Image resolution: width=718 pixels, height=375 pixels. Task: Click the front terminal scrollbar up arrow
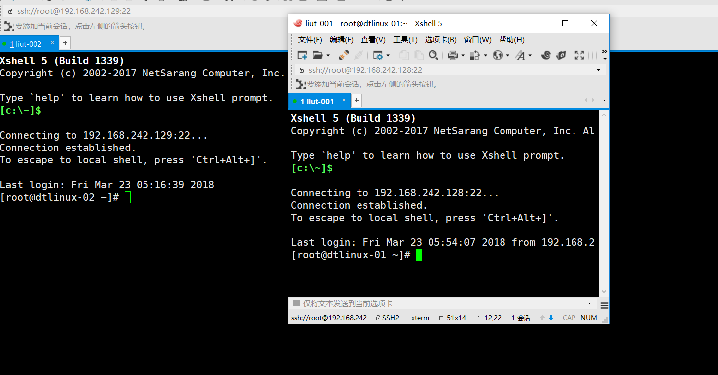tap(604, 115)
